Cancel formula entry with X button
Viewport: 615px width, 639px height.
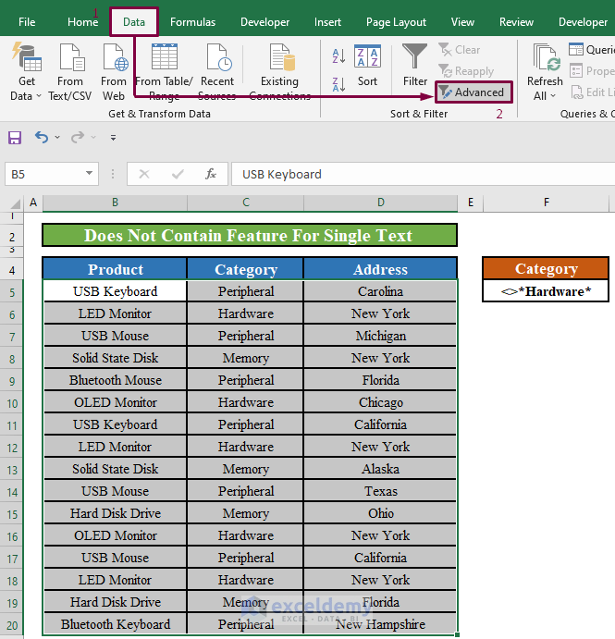tap(144, 175)
